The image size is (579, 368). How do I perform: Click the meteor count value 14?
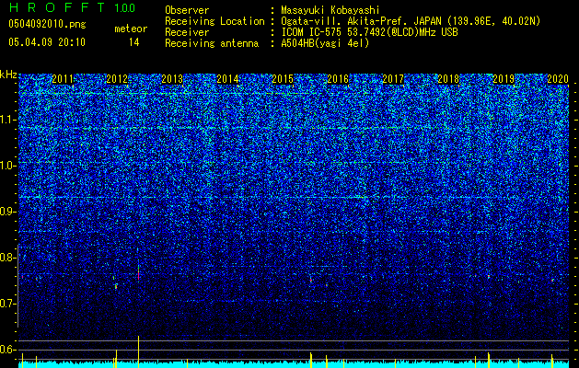pyautogui.click(x=134, y=42)
